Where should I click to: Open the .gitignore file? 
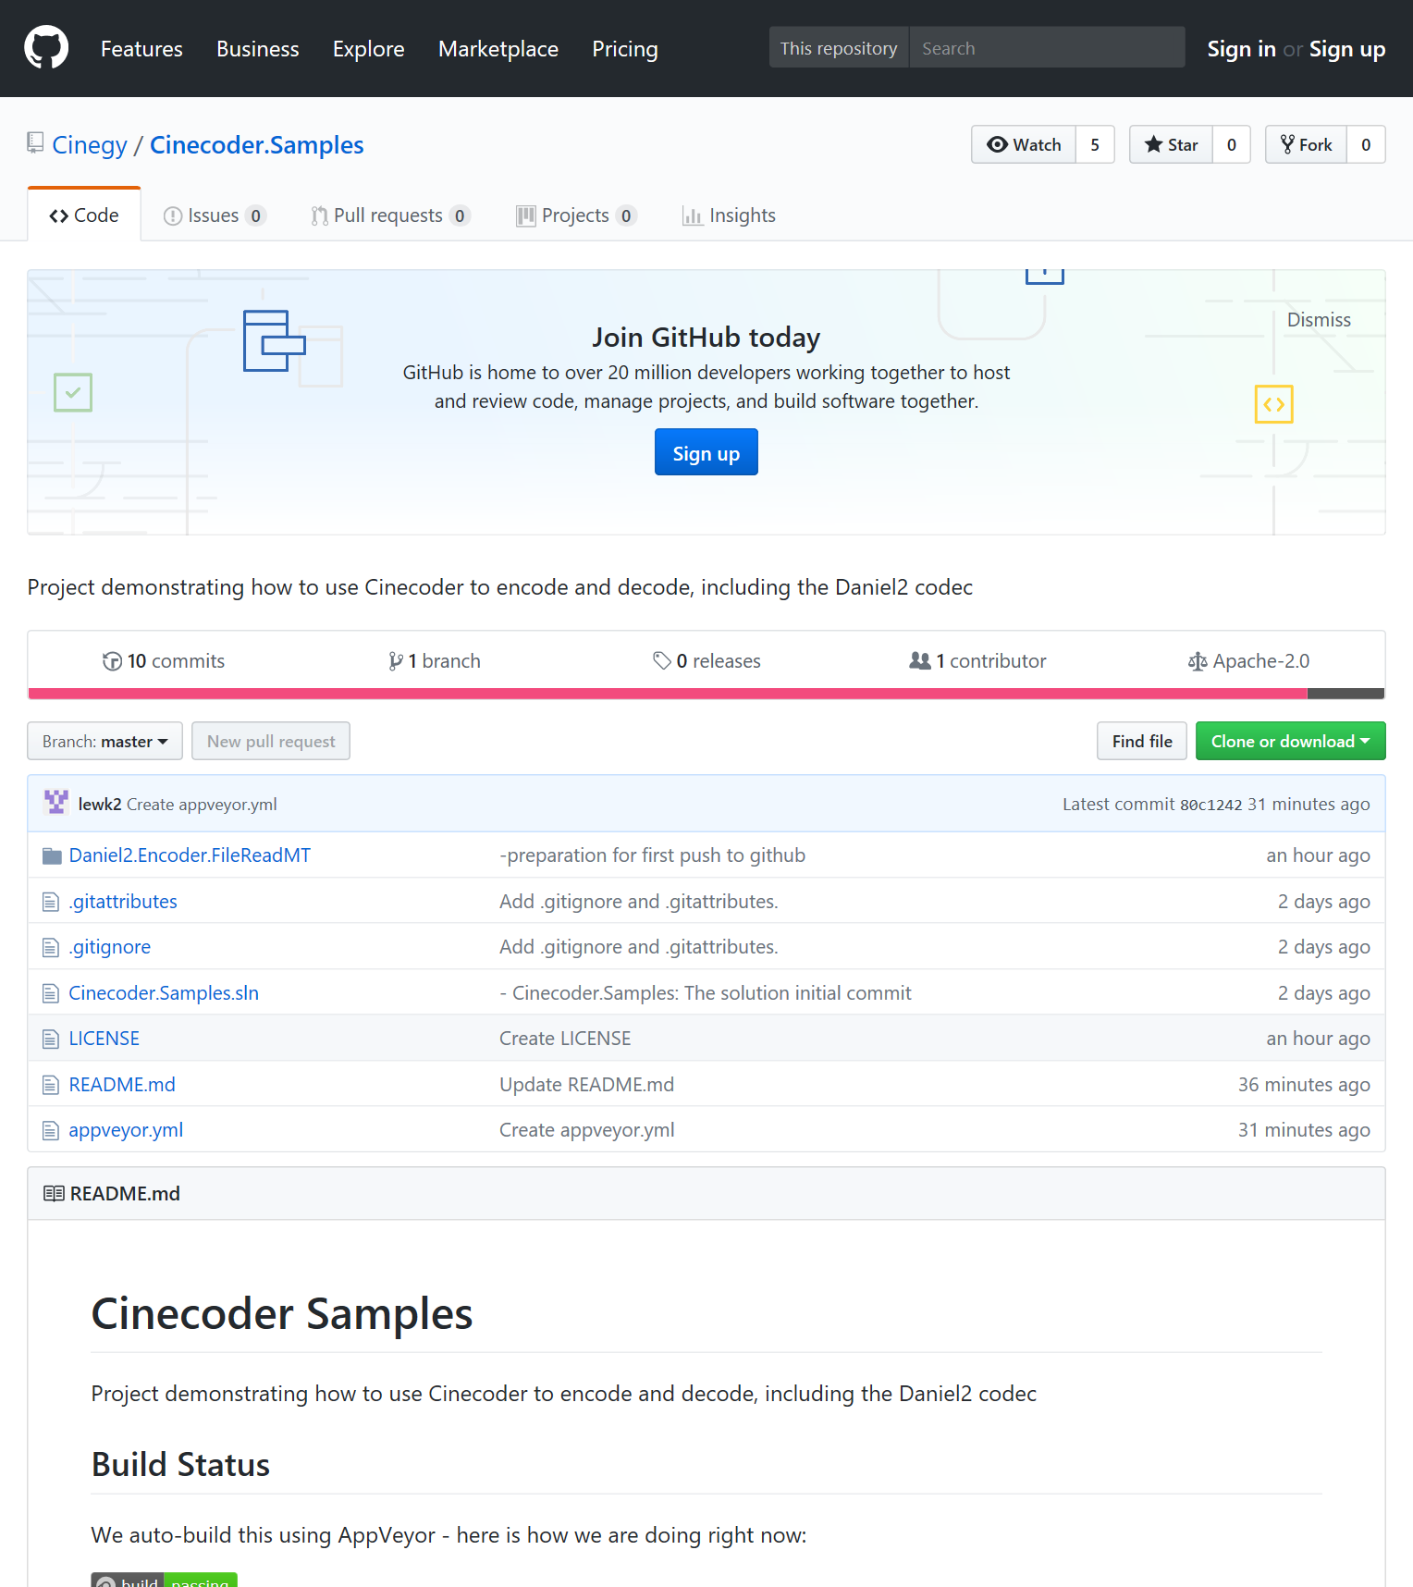tap(110, 947)
